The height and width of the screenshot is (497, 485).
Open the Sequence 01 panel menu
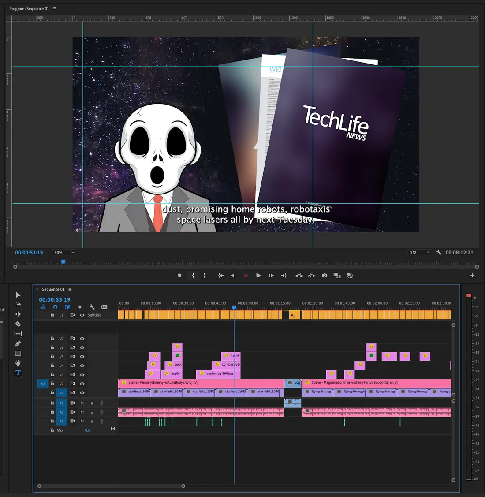(70, 289)
